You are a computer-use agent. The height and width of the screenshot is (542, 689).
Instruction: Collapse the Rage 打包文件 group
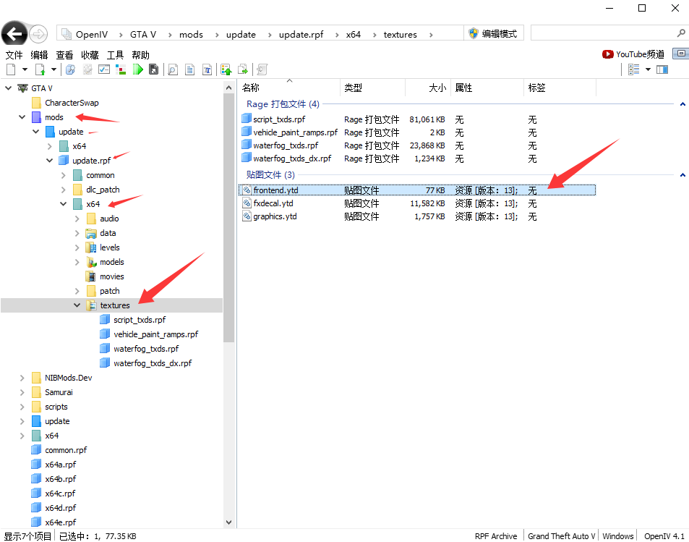[x=682, y=104]
